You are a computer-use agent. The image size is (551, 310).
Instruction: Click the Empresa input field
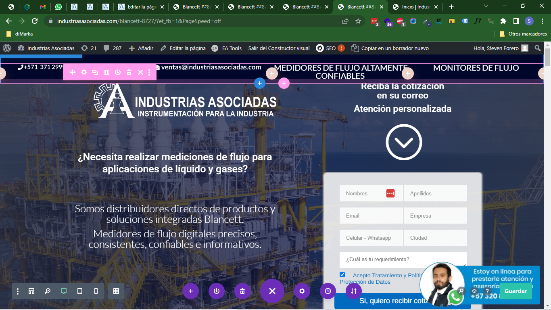(435, 216)
